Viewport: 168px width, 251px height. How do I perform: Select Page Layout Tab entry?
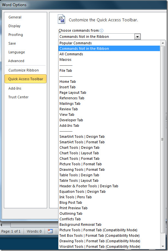click(x=109, y=93)
